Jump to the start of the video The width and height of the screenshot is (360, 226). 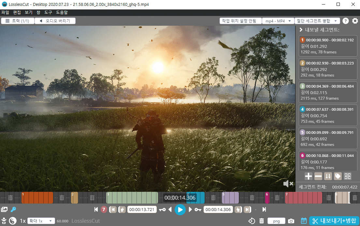[x=96, y=209]
